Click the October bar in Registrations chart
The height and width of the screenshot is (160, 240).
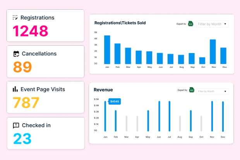[x=202, y=60]
